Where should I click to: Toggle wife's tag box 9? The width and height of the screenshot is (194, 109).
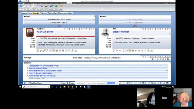(169, 29)
